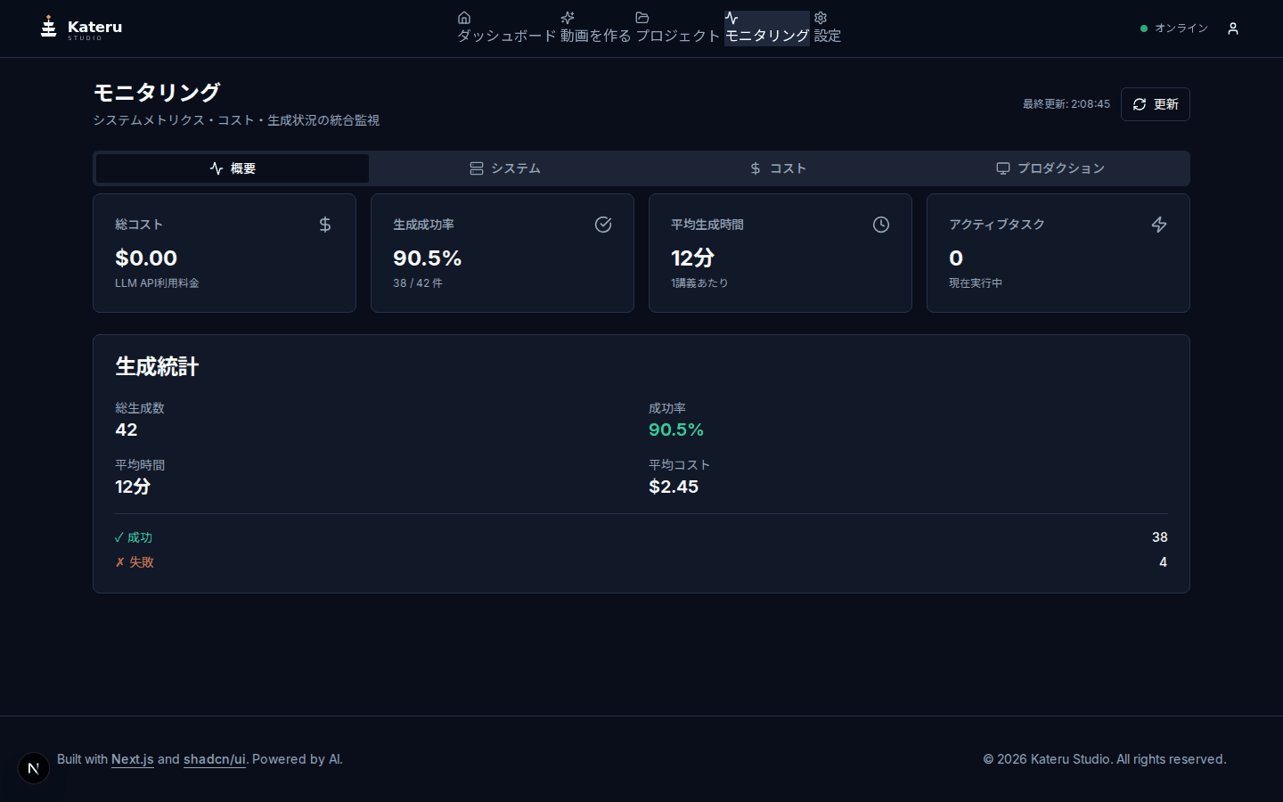The height and width of the screenshot is (802, 1283).
Task: Click the $0.00 total cost value
Action: click(146, 258)
